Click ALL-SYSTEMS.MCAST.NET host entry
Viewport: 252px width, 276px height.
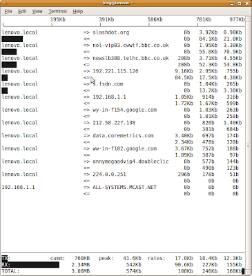coord(124,187)
